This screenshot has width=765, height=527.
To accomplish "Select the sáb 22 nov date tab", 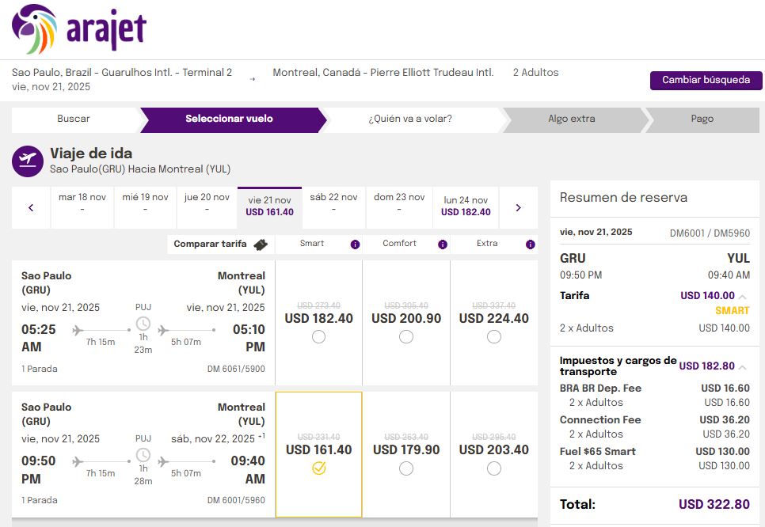I will [x=333, y=207].
